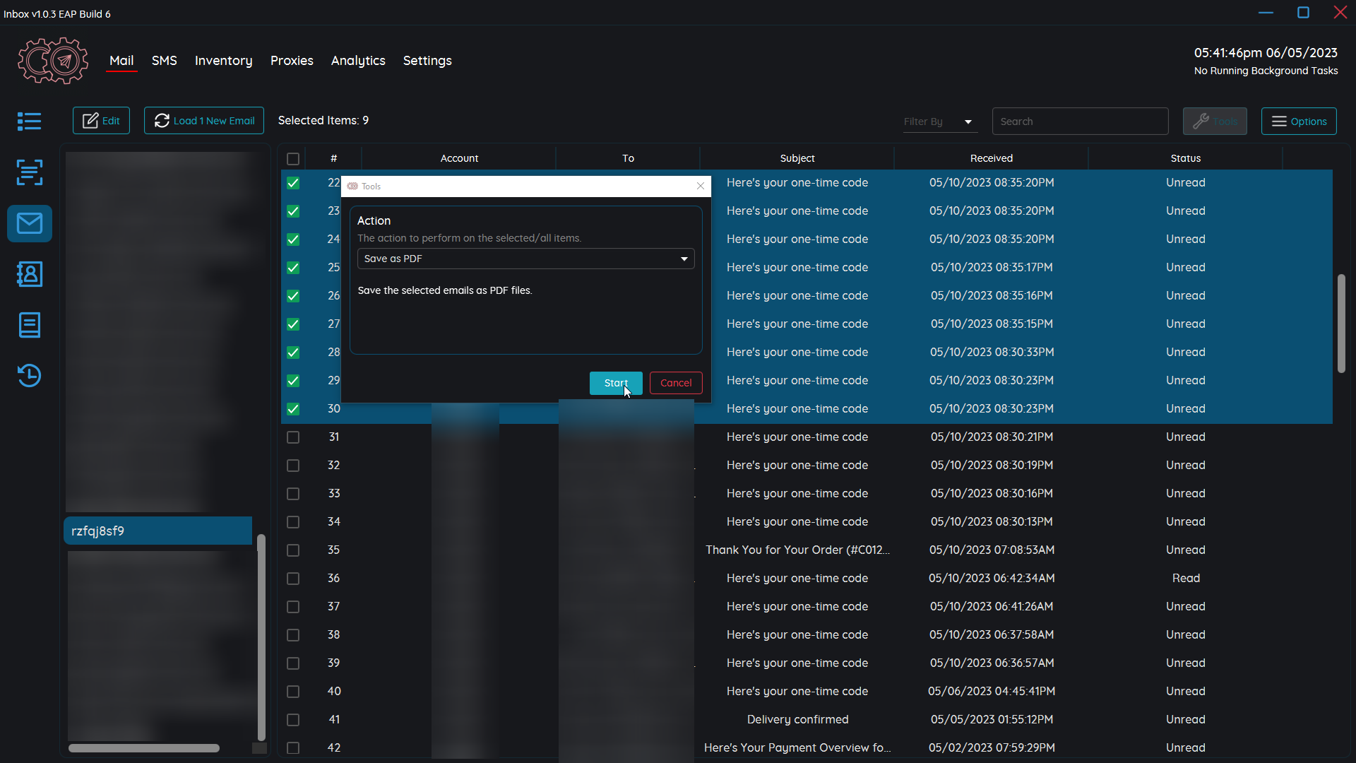Screen dimensions: 1356x763
Task: Click received time 05/10/2023 08:30:13PM
Action: (x=992, y=521)
